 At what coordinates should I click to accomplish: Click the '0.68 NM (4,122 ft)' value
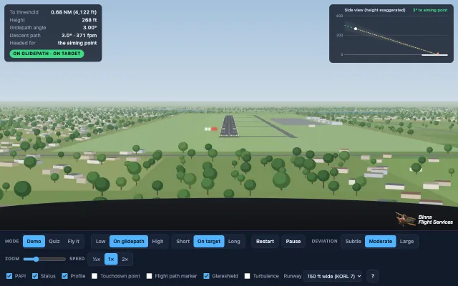tap(74, 12)
